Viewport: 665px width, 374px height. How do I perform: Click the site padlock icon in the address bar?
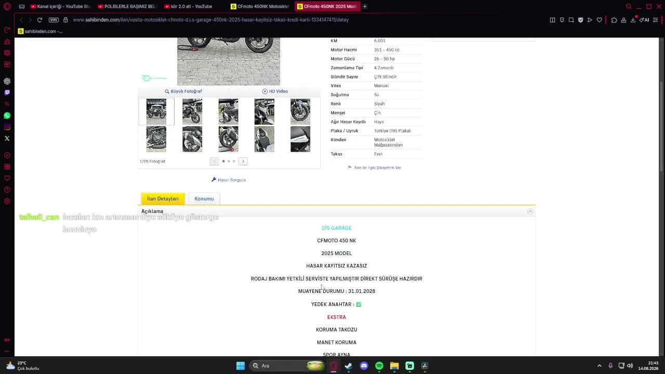pos(65,20)
